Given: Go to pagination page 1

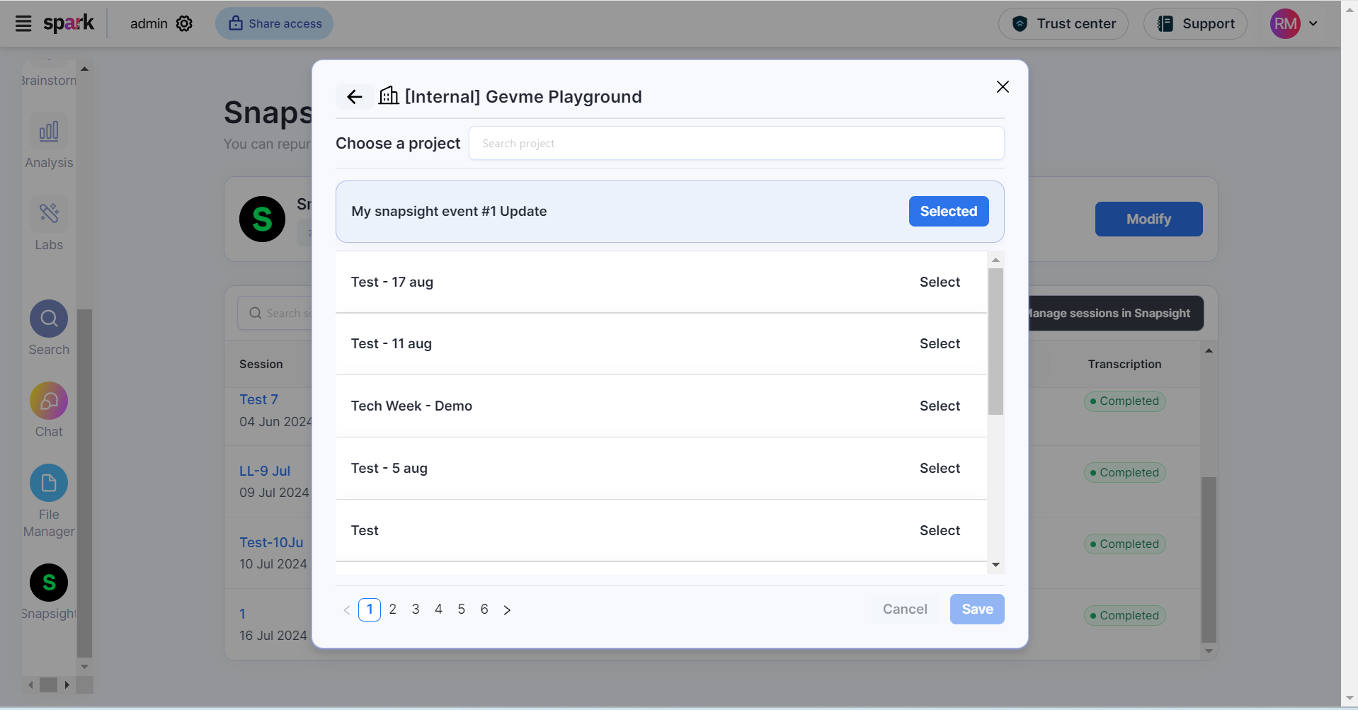Looking at the screenshot, I should coord(370,609).
